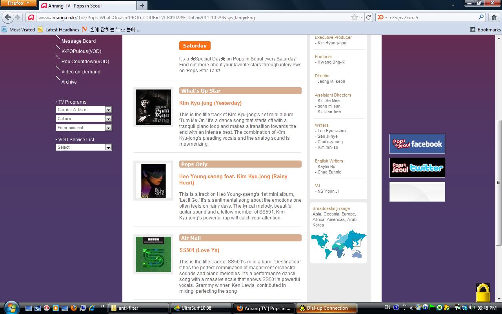502x314 pixels.
Task: Switch to UltraSurf 10.08 taskbar window
Action: click(x=201, y=308)
